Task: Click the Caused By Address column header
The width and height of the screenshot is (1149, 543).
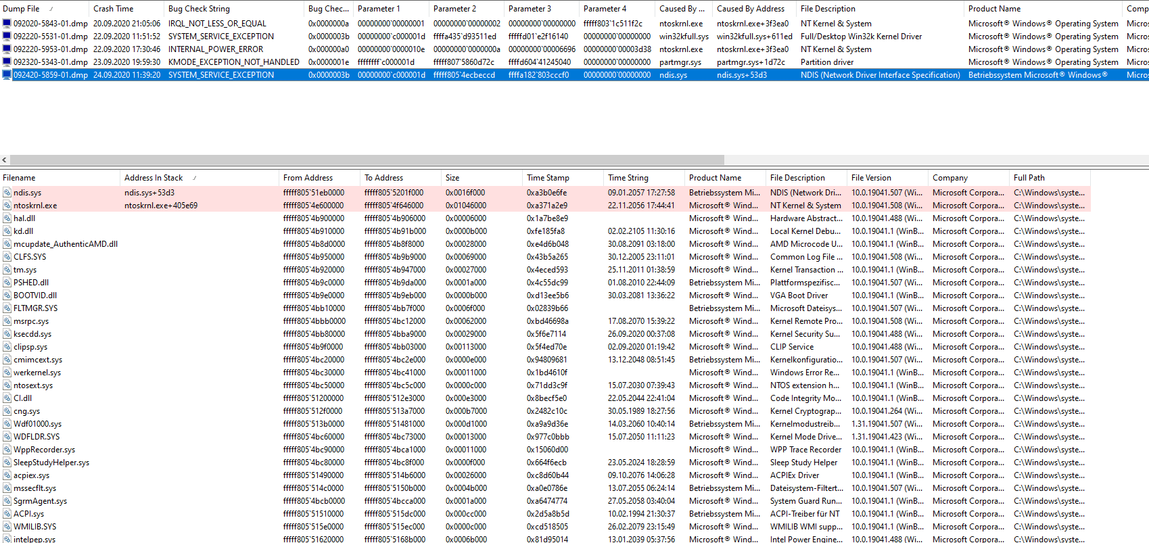Action: [754, 9]
